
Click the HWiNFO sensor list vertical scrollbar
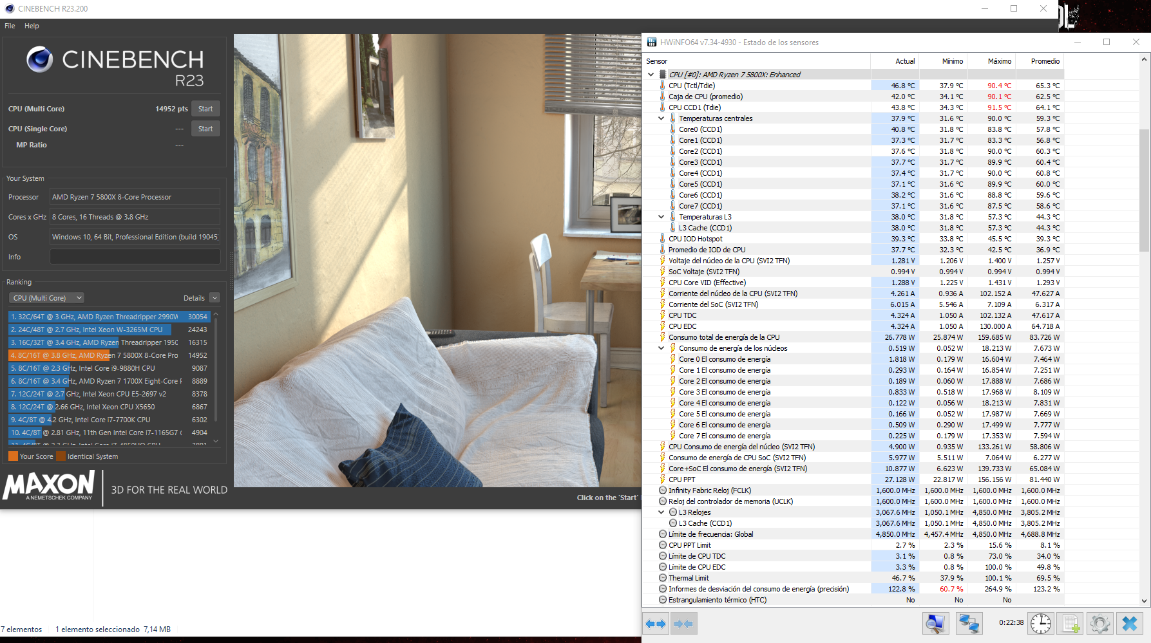coord(1144,191)
